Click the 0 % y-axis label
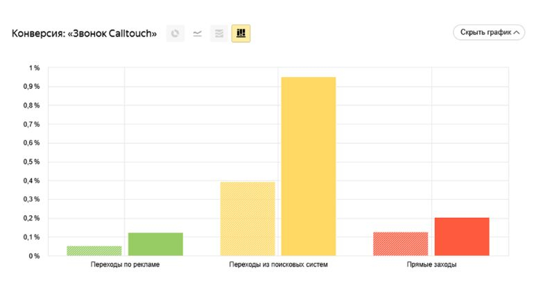 pyautogui.click(x=34, y=256)
